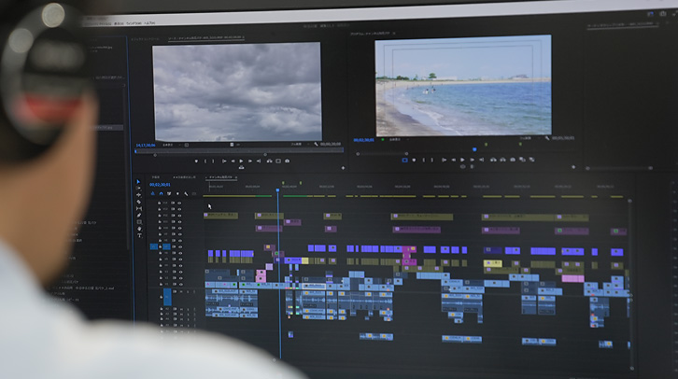
Task: Select the Slip tool
Action: (139, 209)
